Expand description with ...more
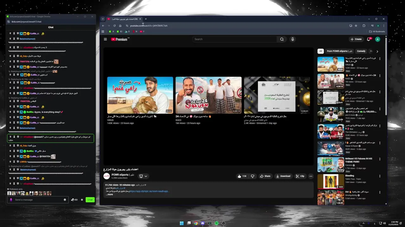Screen dimensions: 405x227 tap(109, 195)
